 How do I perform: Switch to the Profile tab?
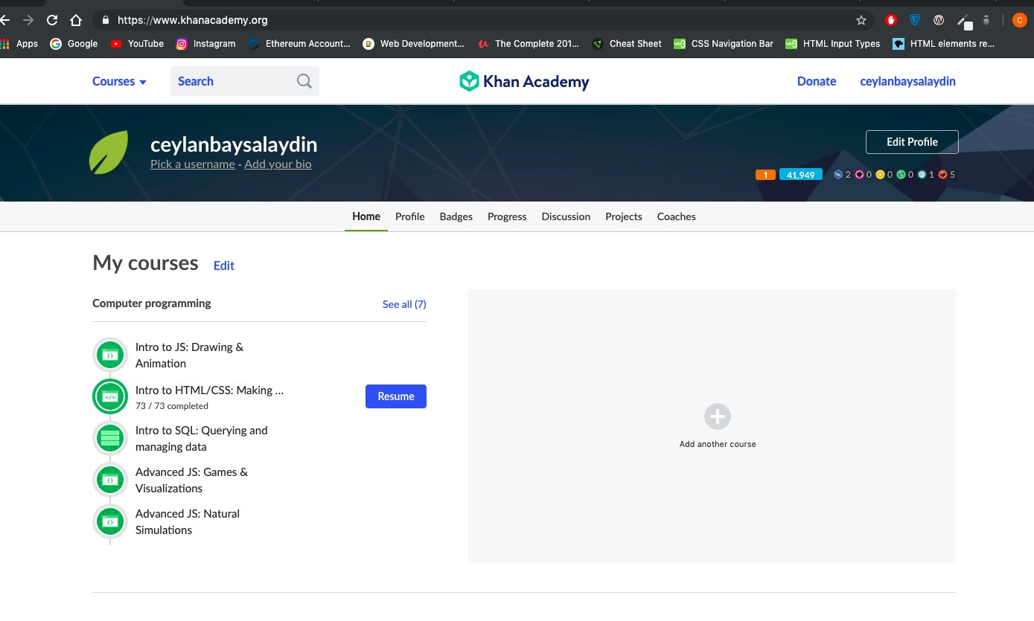(410, 216)
